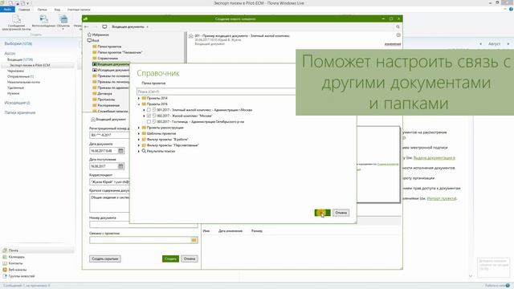
Task: Open Контакты in the bottom navigation
Action: (13, 263)
